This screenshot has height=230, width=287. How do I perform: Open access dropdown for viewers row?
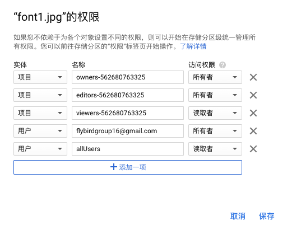point(215,113)
